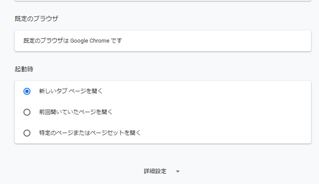Choose the 特定のページまたはページセットを開く radio button
Screen dimensions: 319x184
(x=27, y=133)
